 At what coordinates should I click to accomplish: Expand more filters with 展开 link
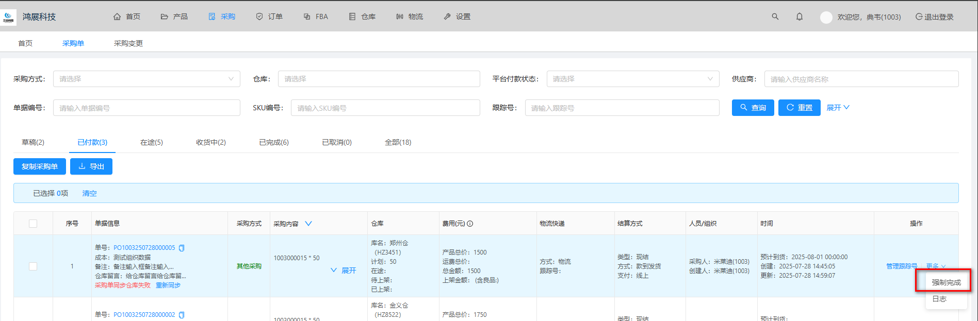click(x=837, y=108)
